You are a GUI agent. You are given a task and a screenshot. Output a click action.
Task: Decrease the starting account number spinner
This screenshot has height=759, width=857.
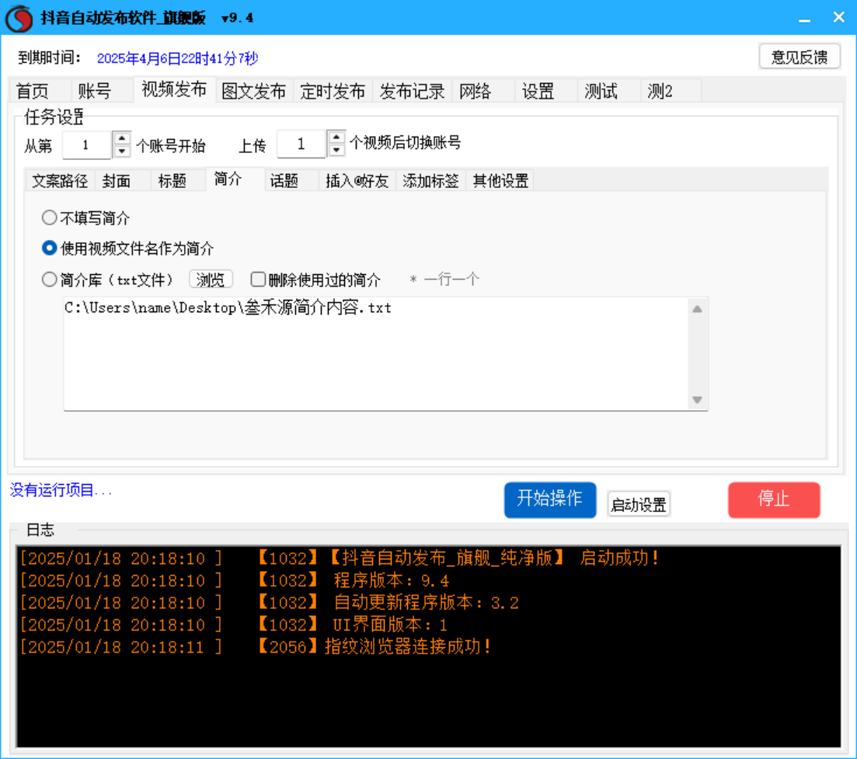[x=122, y=151]
